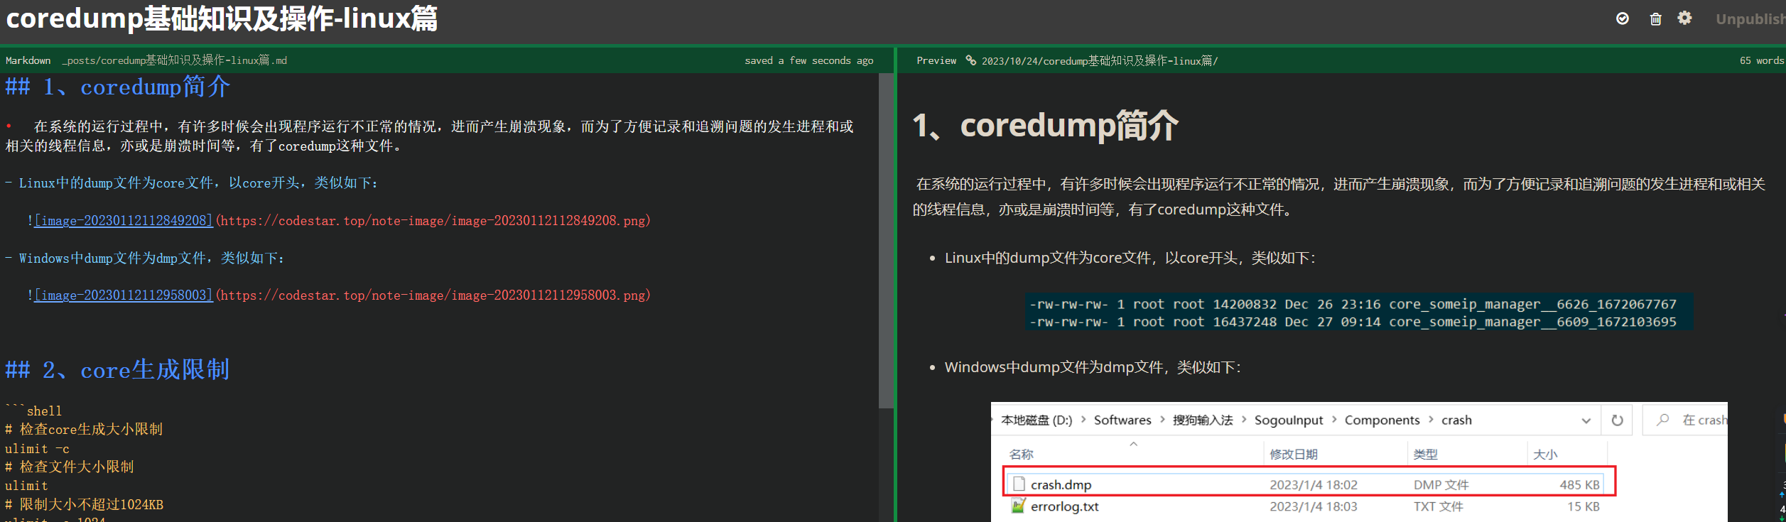Click the '65 words' counter
The width and height of the screenshot is (1786, 522).
click(1762, 61)
